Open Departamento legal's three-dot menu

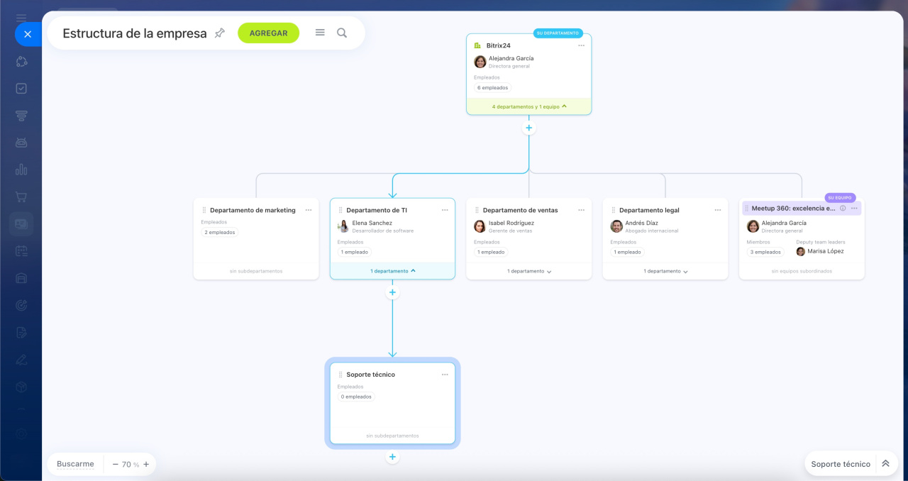pyautogui.click(x=718, y=210)
